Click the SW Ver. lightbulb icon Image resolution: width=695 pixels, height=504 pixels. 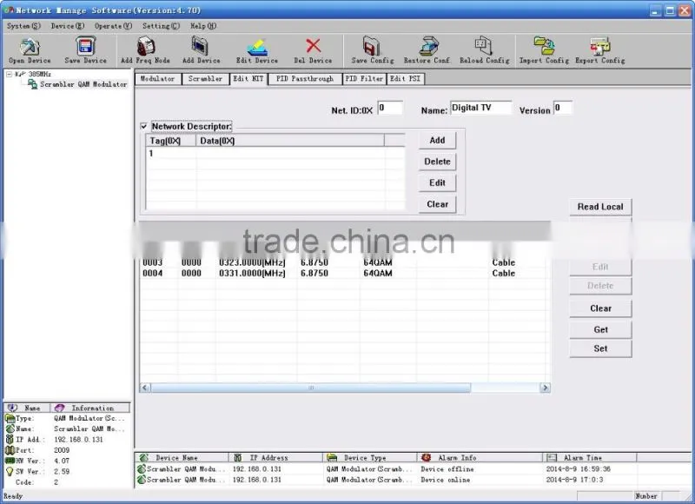10,472
